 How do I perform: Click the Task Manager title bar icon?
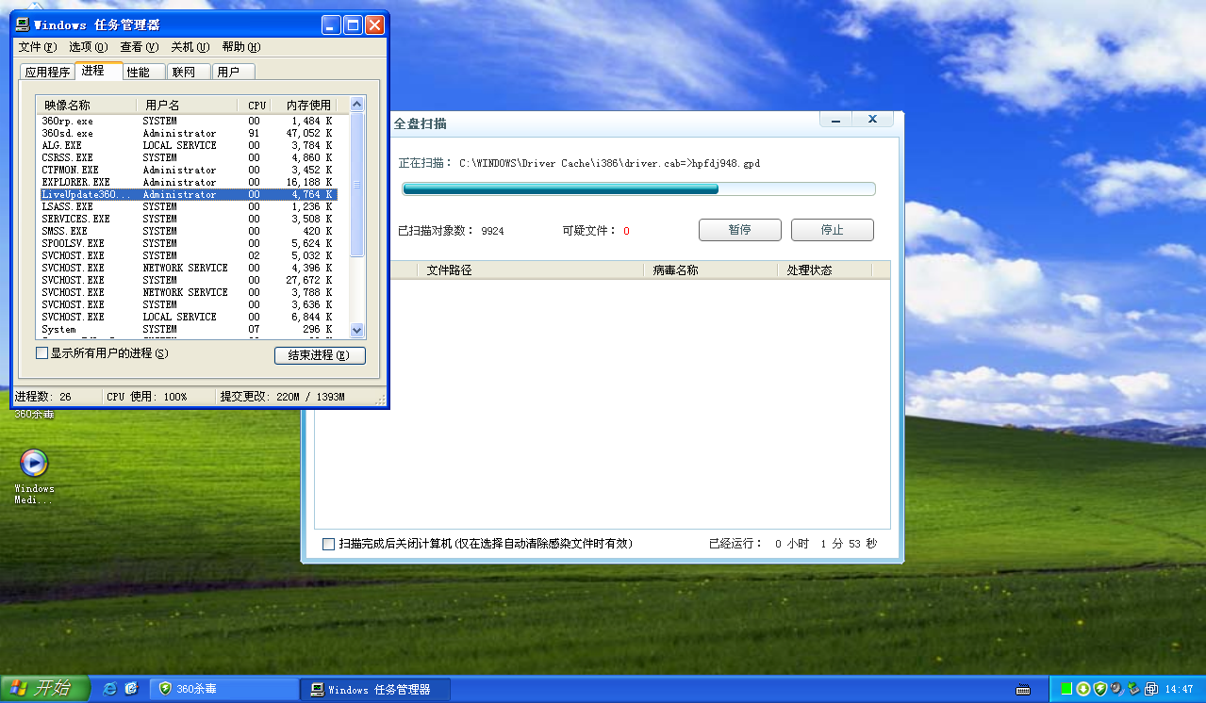(23, 25)
